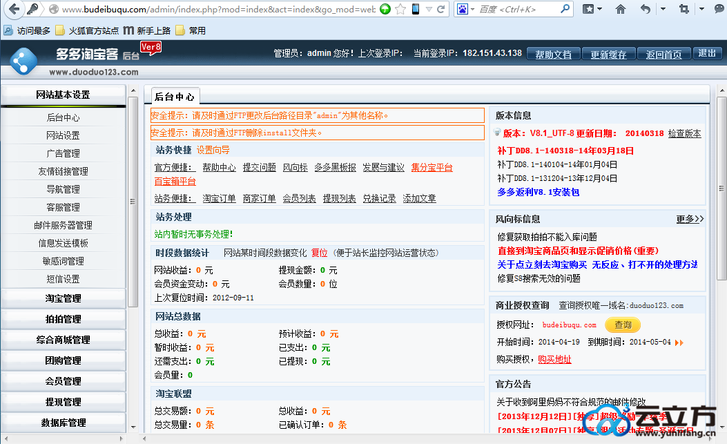Screen dimensions: 727x444
Task: Click the crop screenshot toolbar icon
Action: (684, 9)
